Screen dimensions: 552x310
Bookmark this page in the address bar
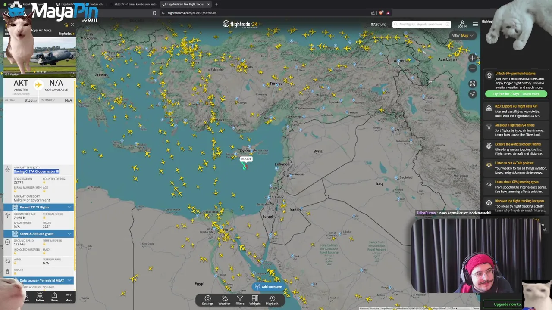154,13
